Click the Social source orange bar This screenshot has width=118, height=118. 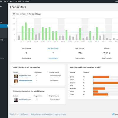point(96,91)
